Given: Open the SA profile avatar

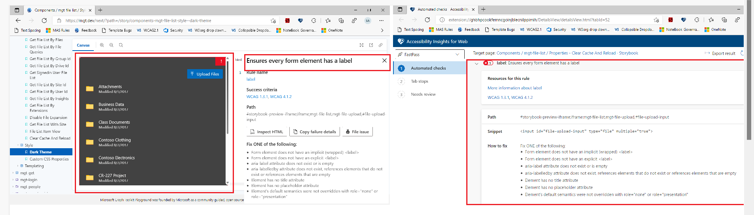Looking at the screenshot, I should [x=368, y=21].
